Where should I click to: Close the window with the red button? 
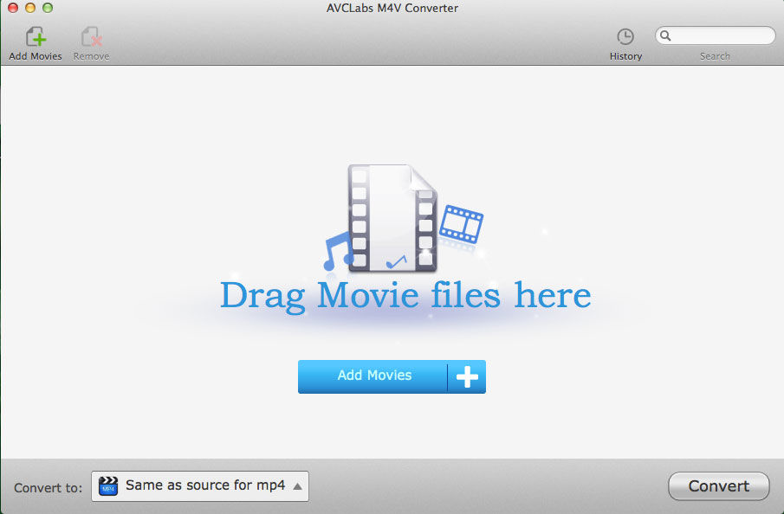[x=13, y=8]
